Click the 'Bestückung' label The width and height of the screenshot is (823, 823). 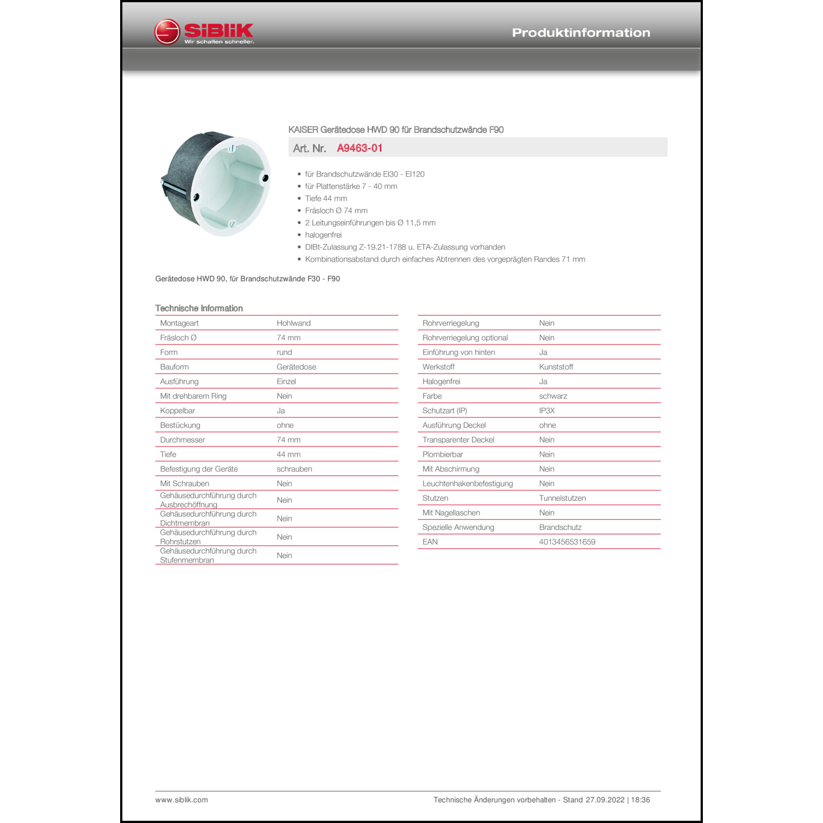(x=180, y=425)
